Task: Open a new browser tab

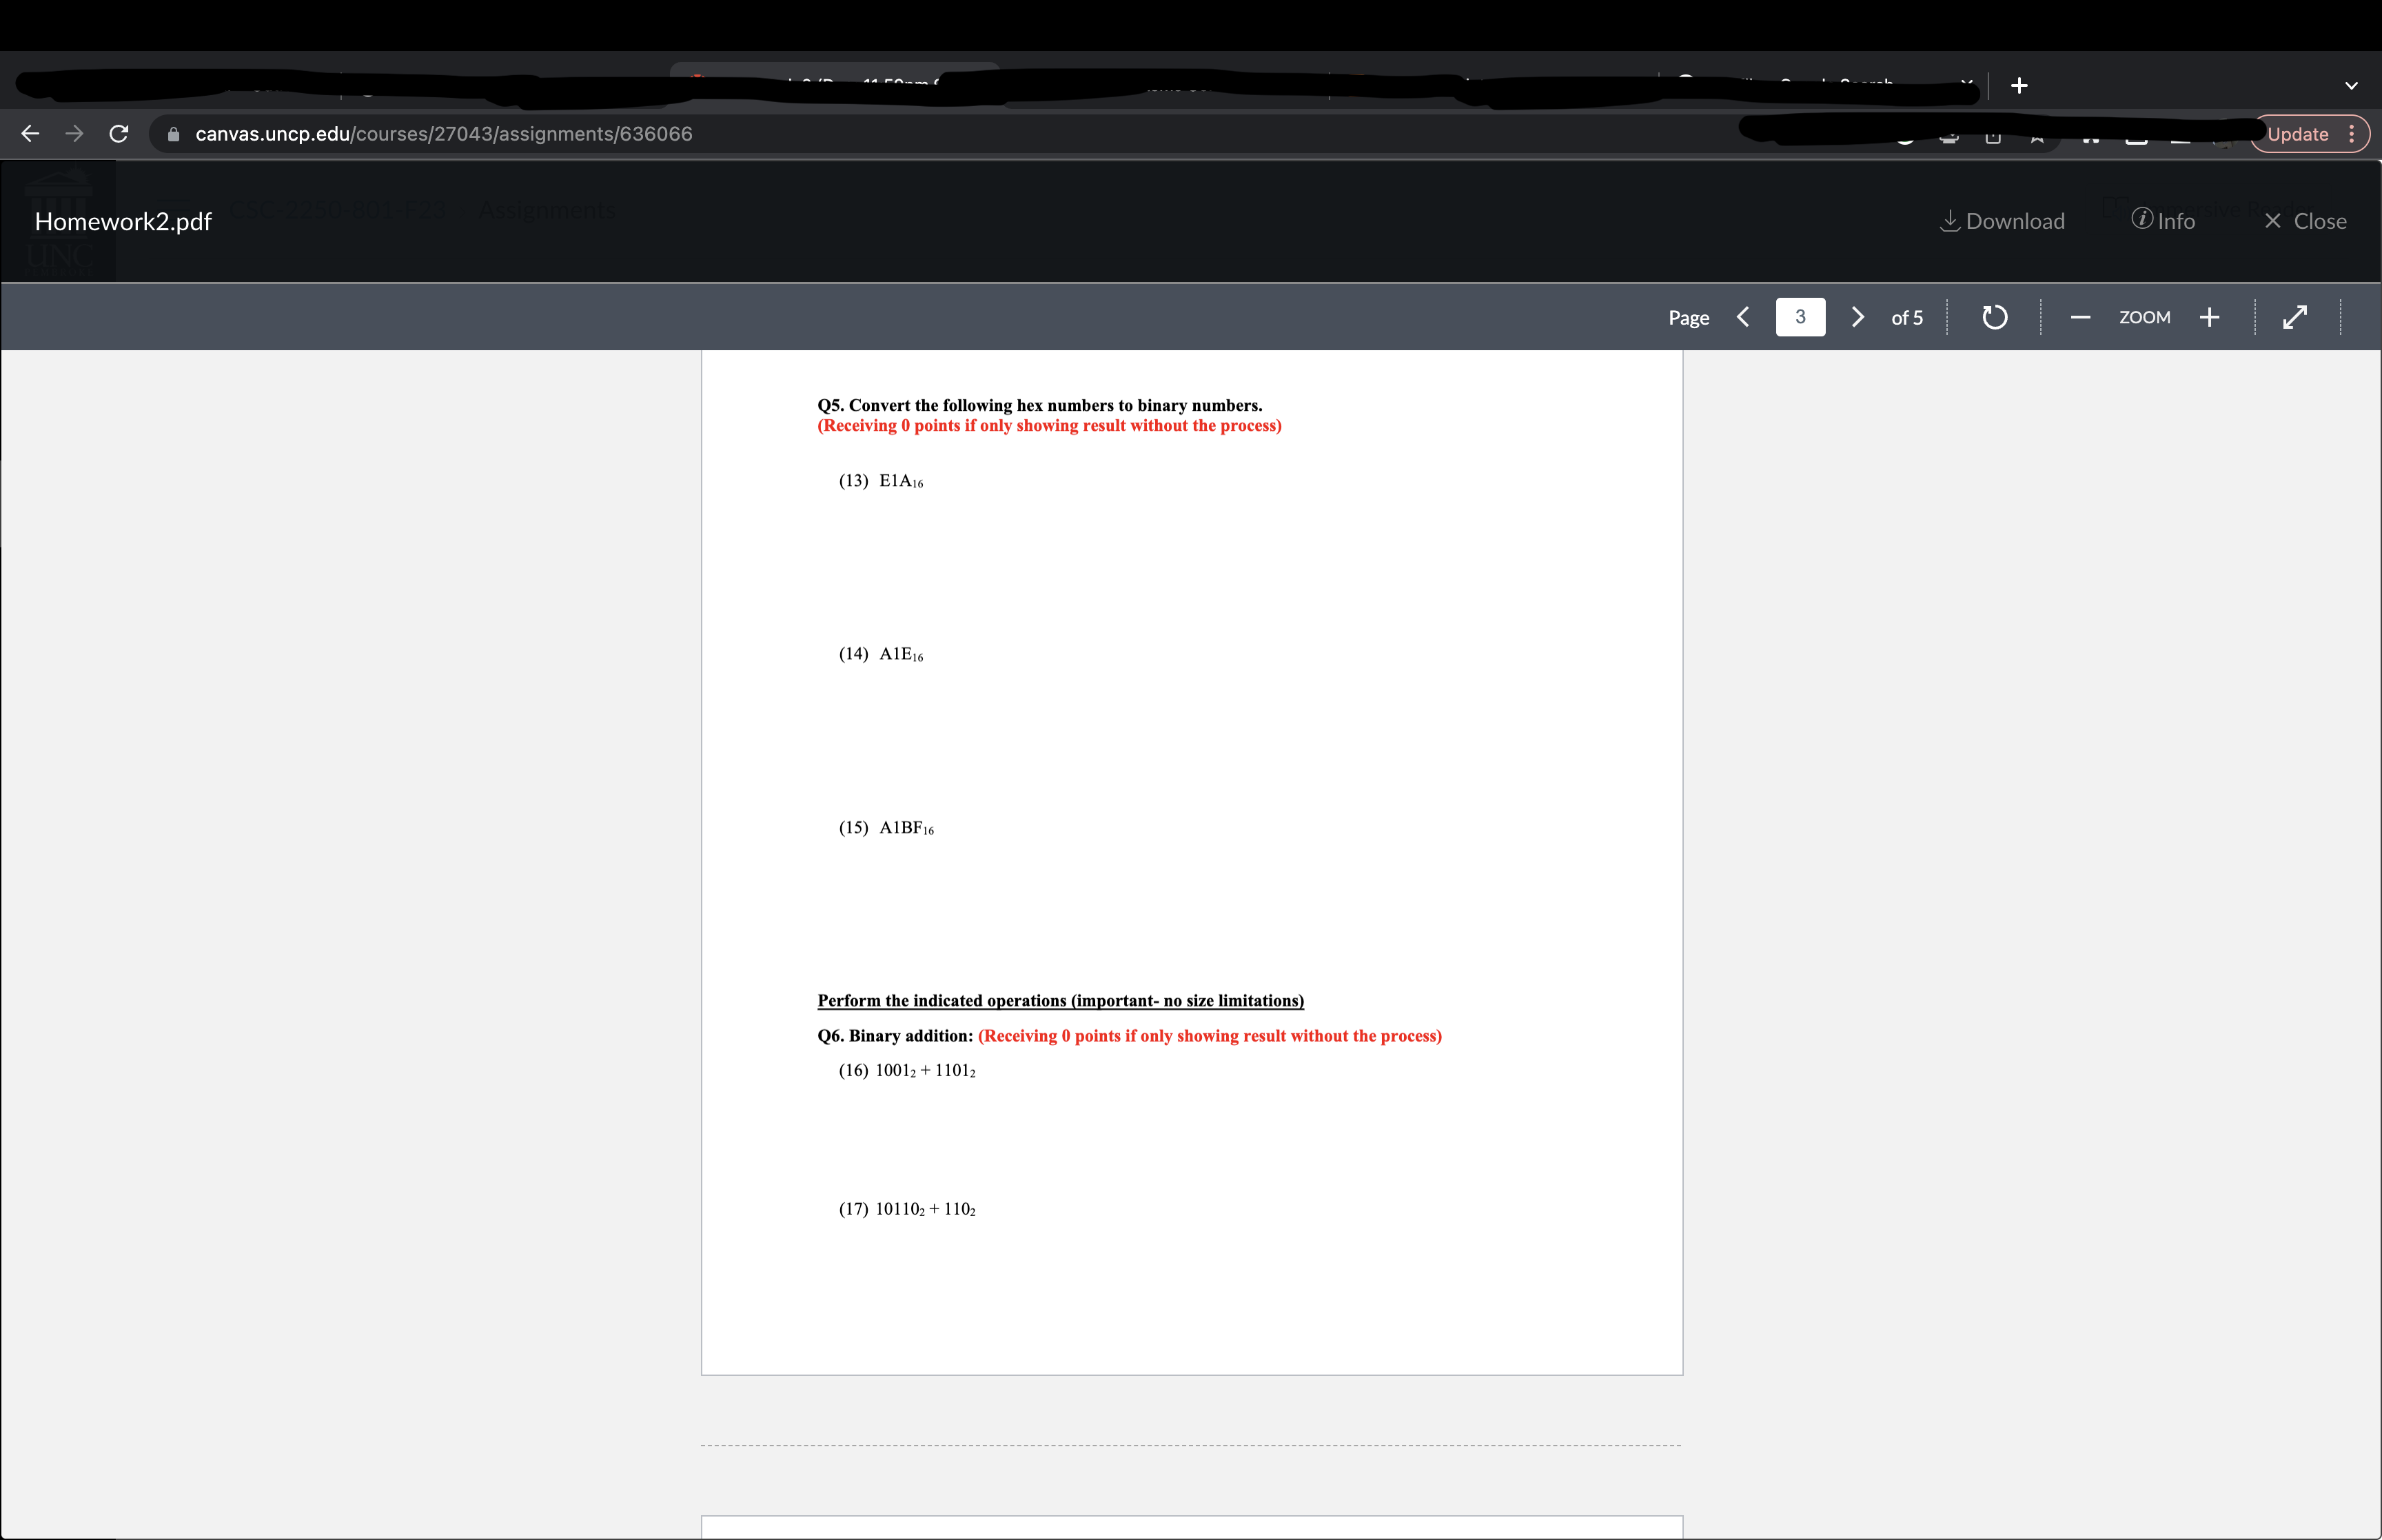Action: [x=2018, y=85]
